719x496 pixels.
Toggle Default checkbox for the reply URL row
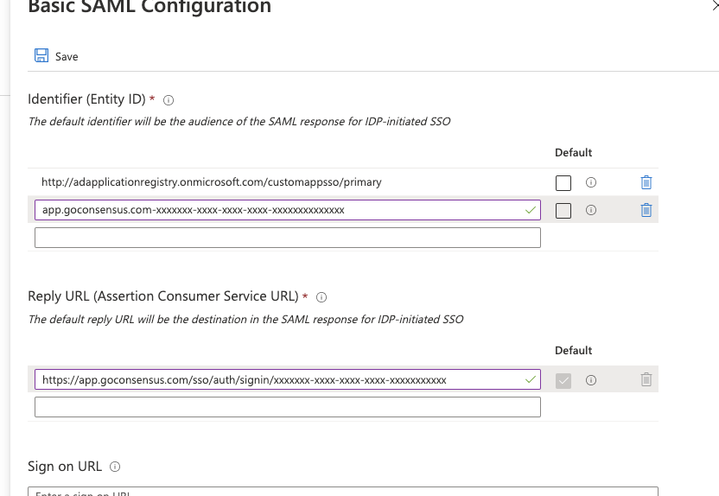point(563,380)
